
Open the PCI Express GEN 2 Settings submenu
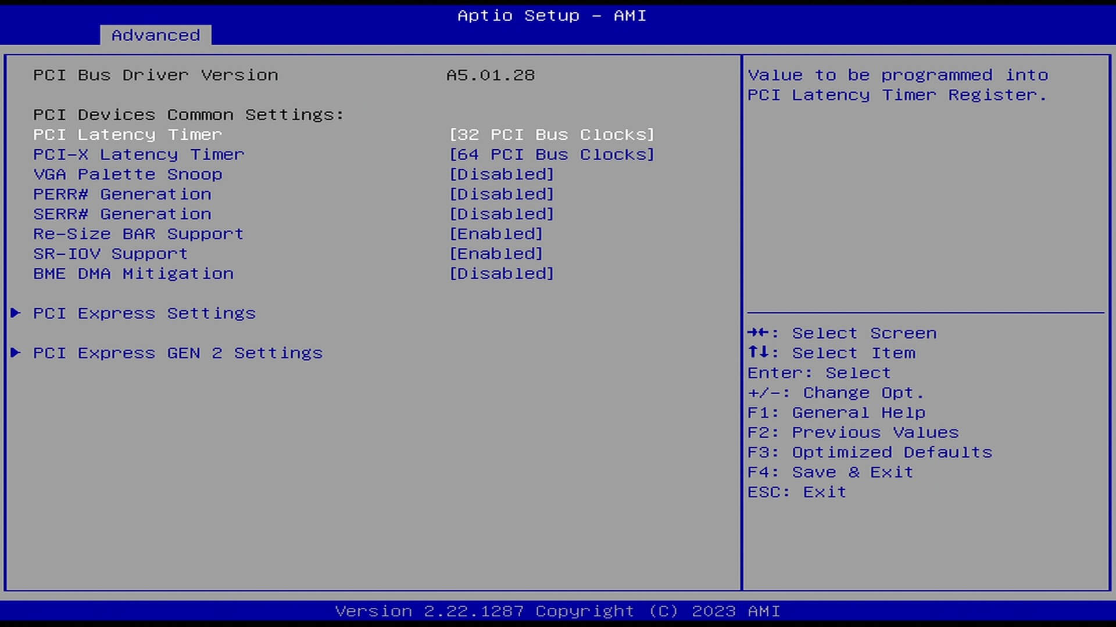point(178,353)
